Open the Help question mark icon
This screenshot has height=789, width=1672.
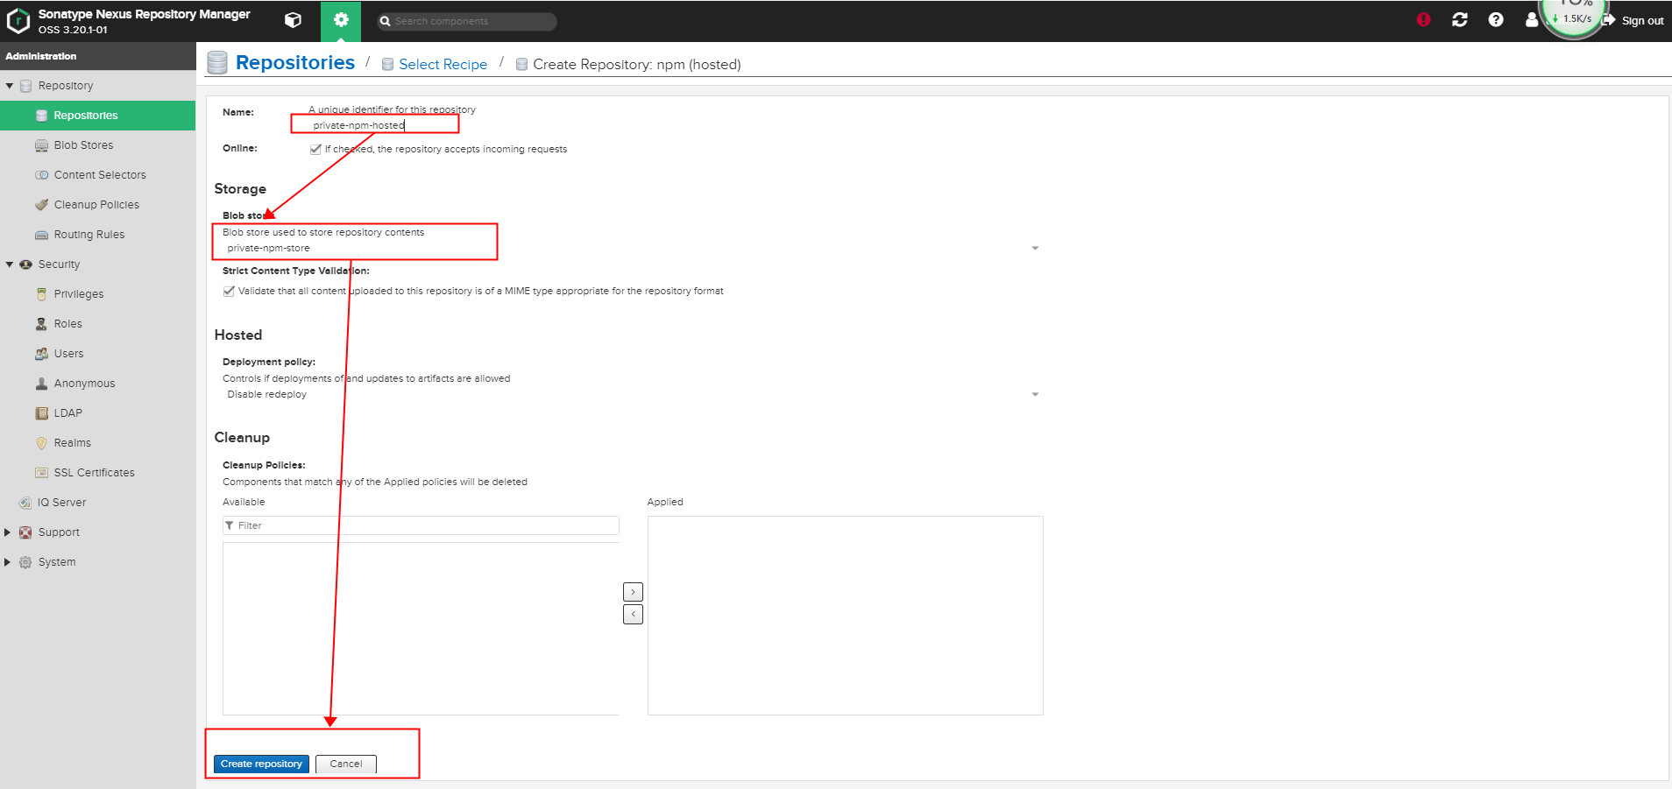(1496, 19)
